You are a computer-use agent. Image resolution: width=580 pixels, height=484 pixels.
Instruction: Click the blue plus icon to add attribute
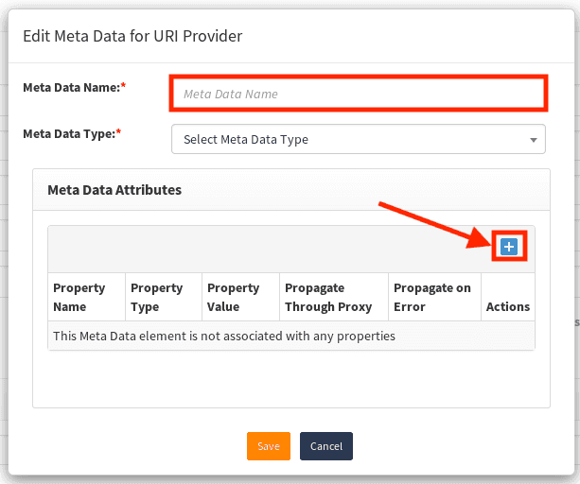pyautogui.click(x=509, y=247)
